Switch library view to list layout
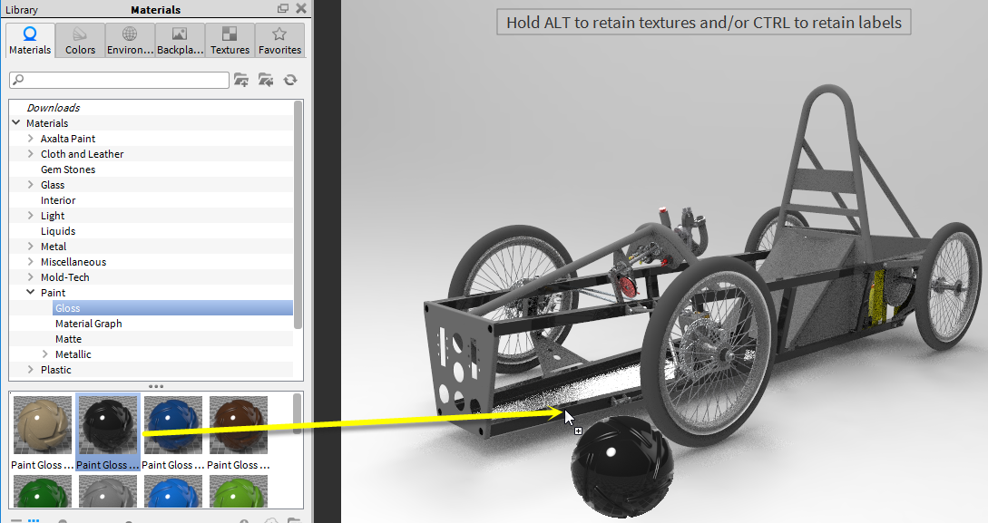Viewport: 988px width, 523px height. click(x=15, y=518)
